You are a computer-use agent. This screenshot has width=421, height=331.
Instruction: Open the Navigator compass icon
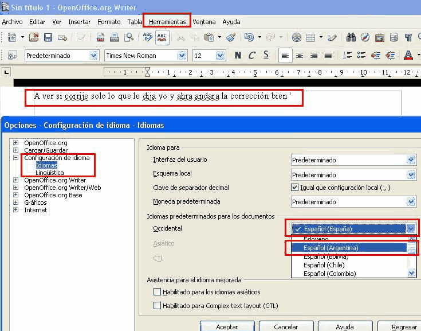click(365, 37)
